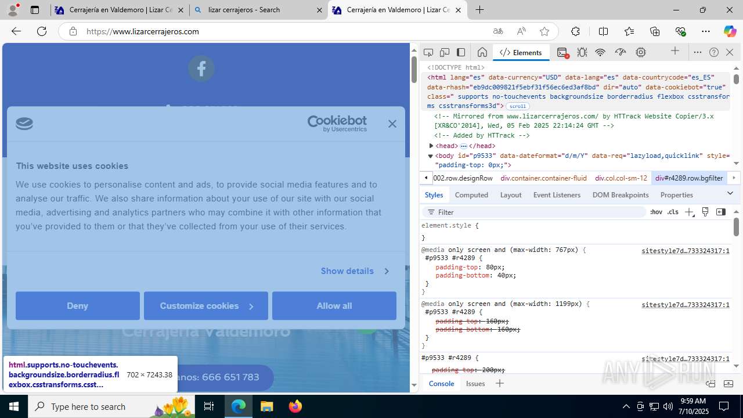The image size is (743, 418).
Task: Open the DOM Breakpoints tab
Action: click(621, 195)
